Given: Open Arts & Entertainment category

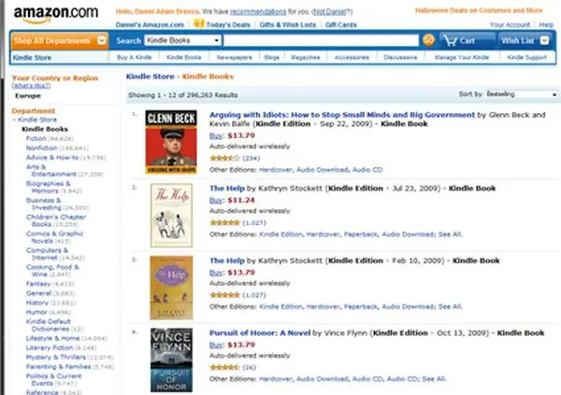Looking at the screenshot, I should pos(51,170).
